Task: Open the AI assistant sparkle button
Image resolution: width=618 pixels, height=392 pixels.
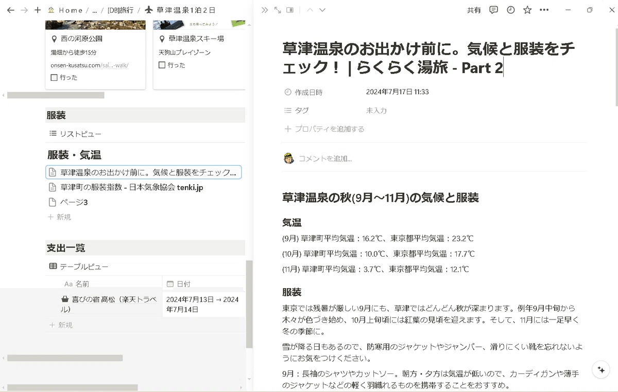Action: pyautogui.click(x=600, y=370)
